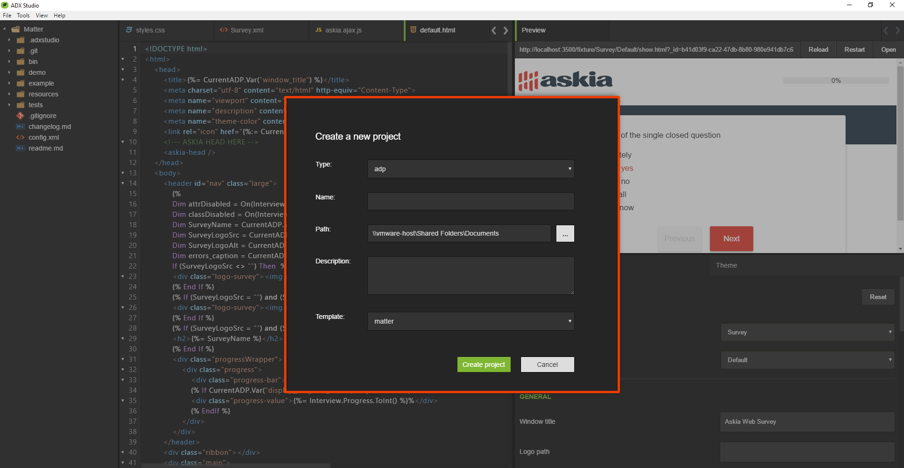Browse for path with the ellipsis button
The width and height of the screenshot is (904, 468).
565,233
